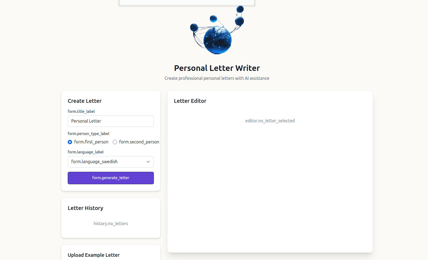Viewport: 428px width, 260px height.
Task: Select the Create Letter panel heading
Action: pos(85,101)
